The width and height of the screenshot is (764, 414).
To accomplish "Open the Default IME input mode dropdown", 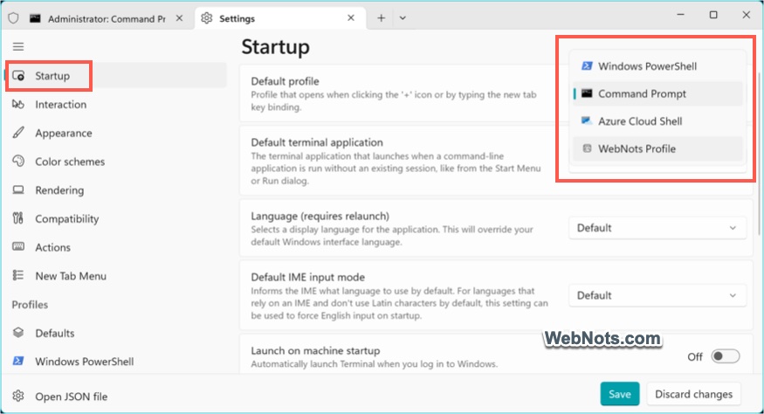I will point(657,295).
